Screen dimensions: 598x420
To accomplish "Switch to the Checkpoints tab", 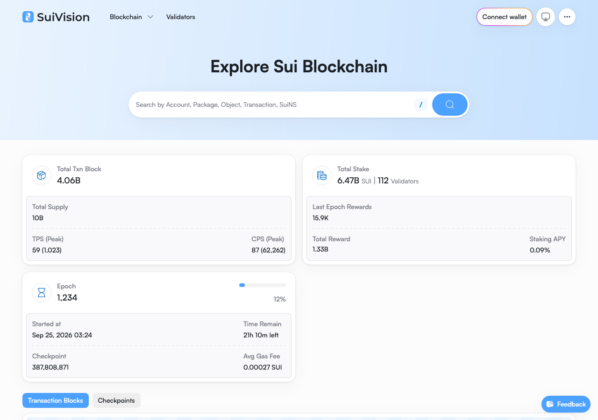I will (x=116, y=400).
